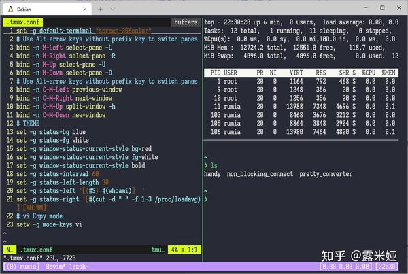
Task: Click the %CPU column header in top
Action: point(369,73)
